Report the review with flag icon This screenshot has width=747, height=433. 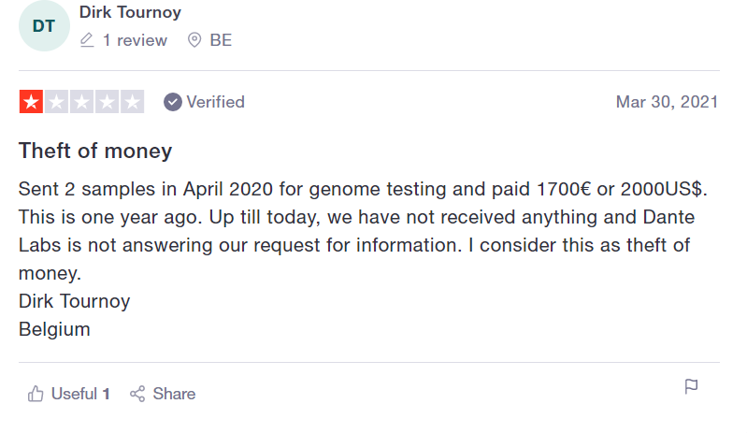point(691,387)
